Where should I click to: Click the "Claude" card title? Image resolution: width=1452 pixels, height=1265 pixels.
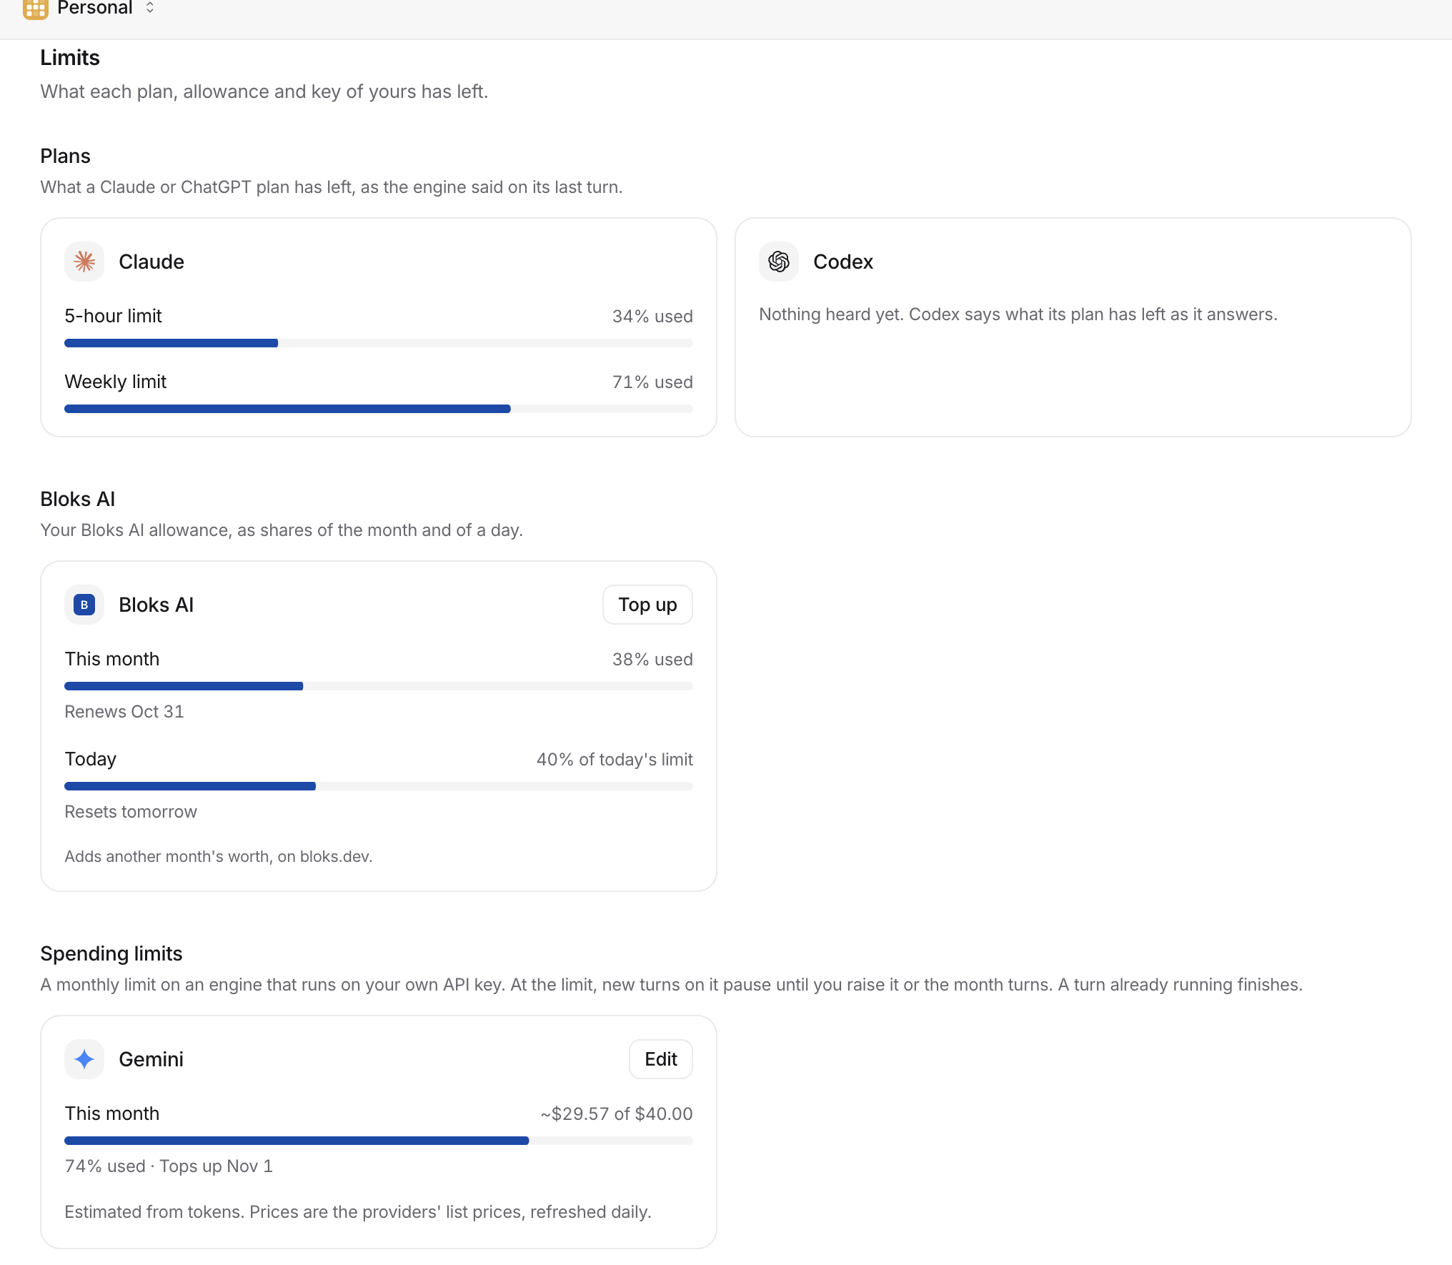click(x=151, y=262)
